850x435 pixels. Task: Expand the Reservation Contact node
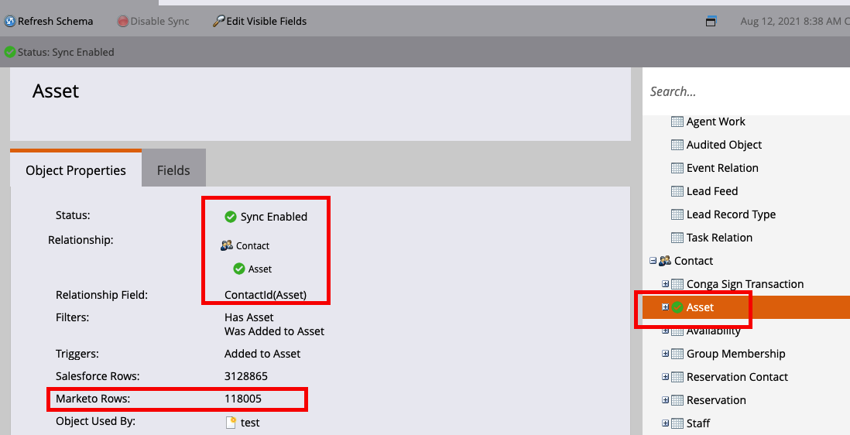pos(665,377)
